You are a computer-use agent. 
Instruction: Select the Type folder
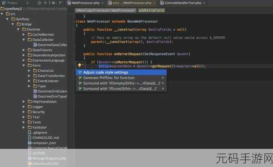(42, 86)
